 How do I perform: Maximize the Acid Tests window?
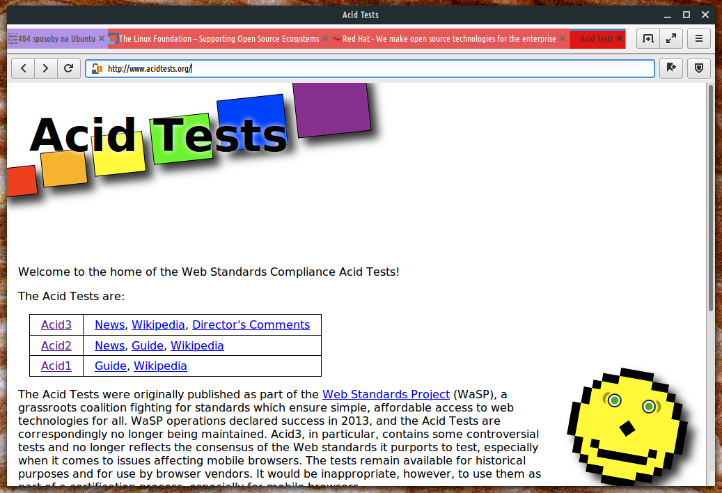point(686,15)
